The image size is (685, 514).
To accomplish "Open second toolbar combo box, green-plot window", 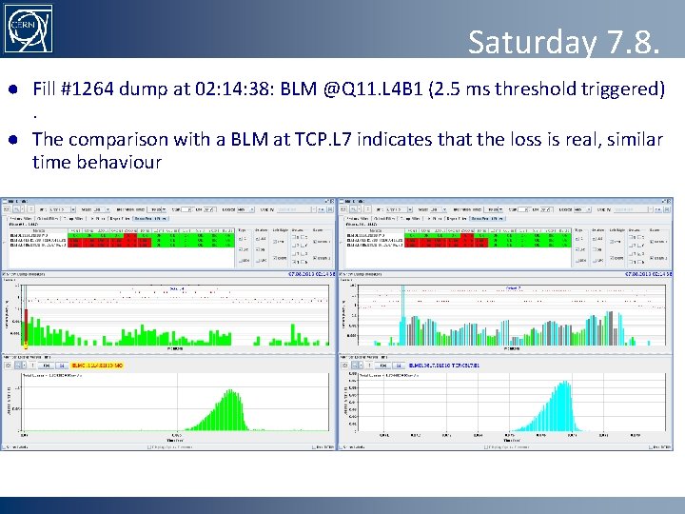I will click(x=102, y=209).
